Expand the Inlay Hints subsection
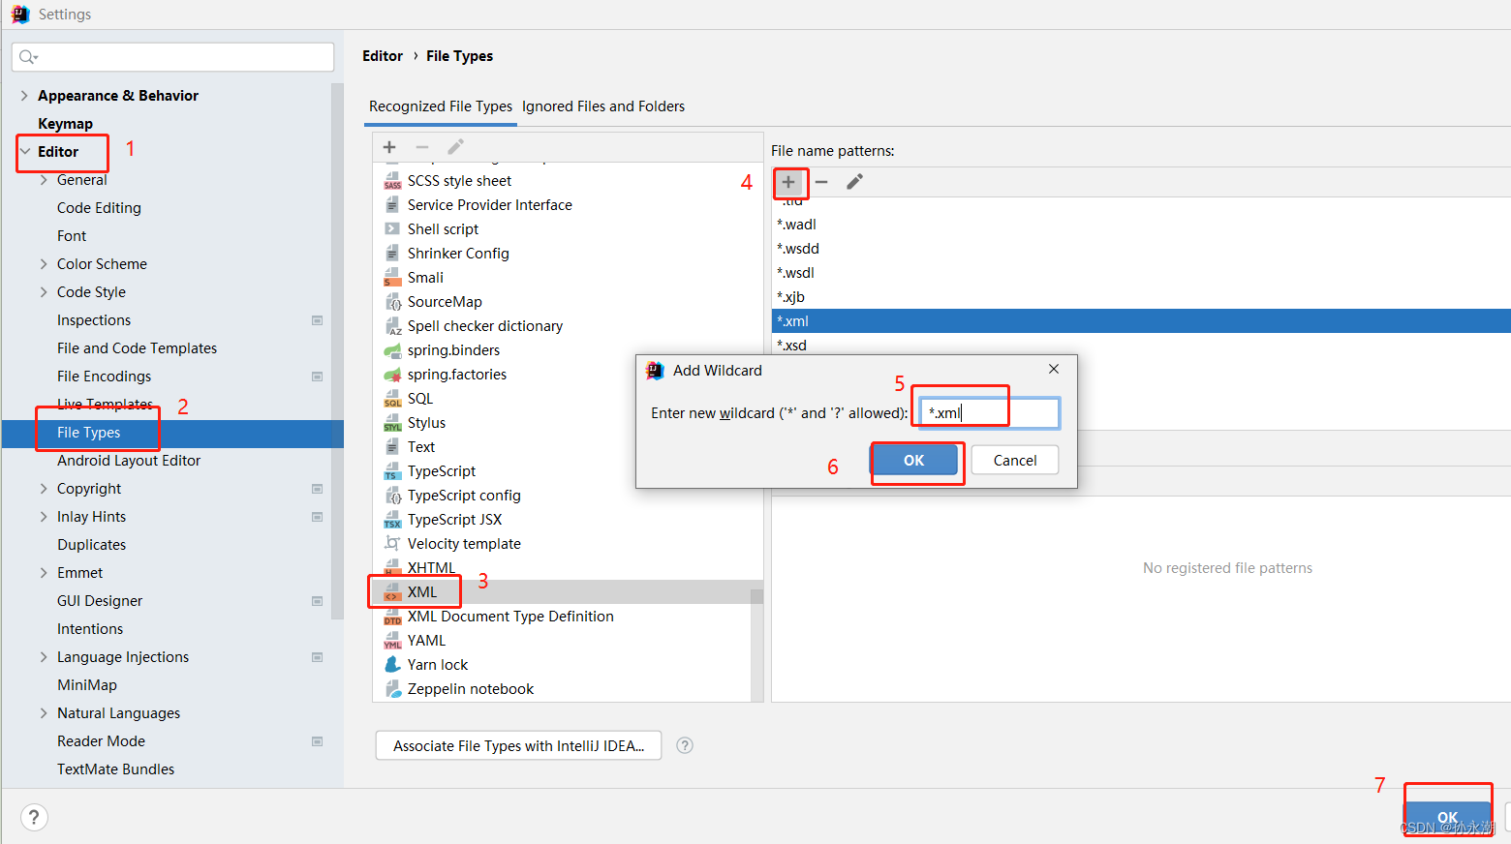1511x844 pixels. pyautogui.click(x=44, y=517)
